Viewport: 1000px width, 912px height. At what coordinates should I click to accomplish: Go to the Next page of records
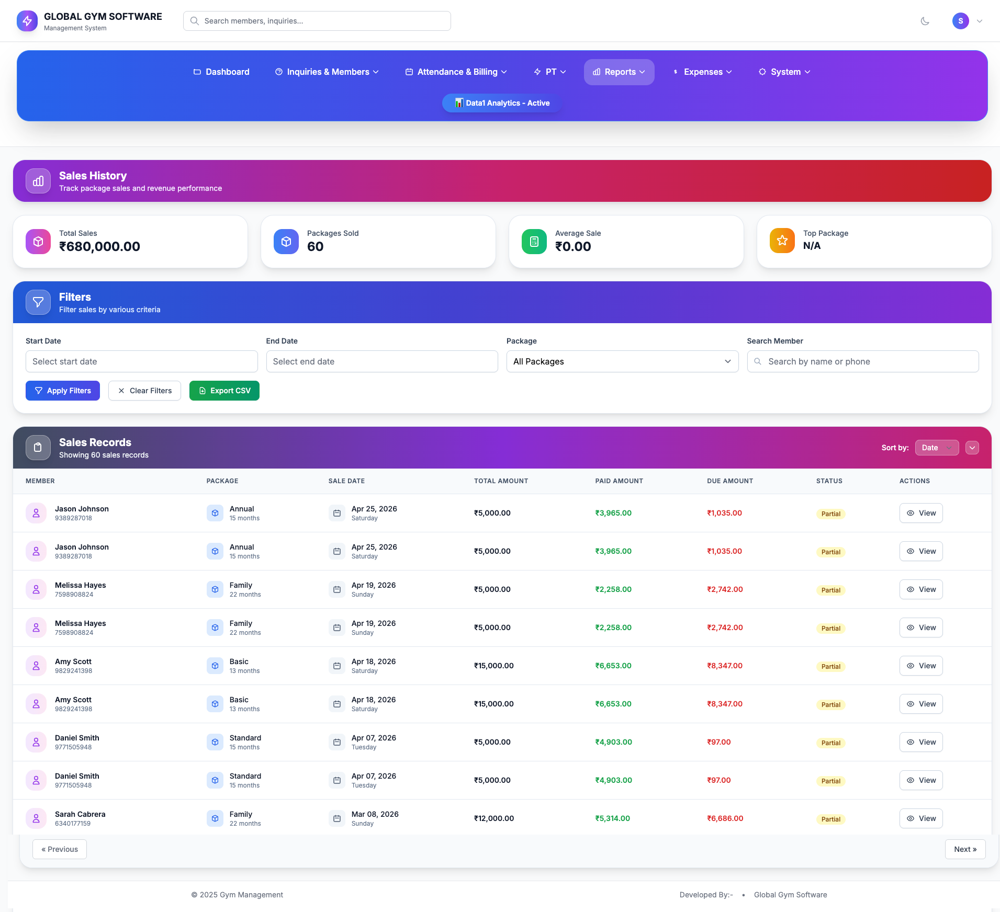964,849
